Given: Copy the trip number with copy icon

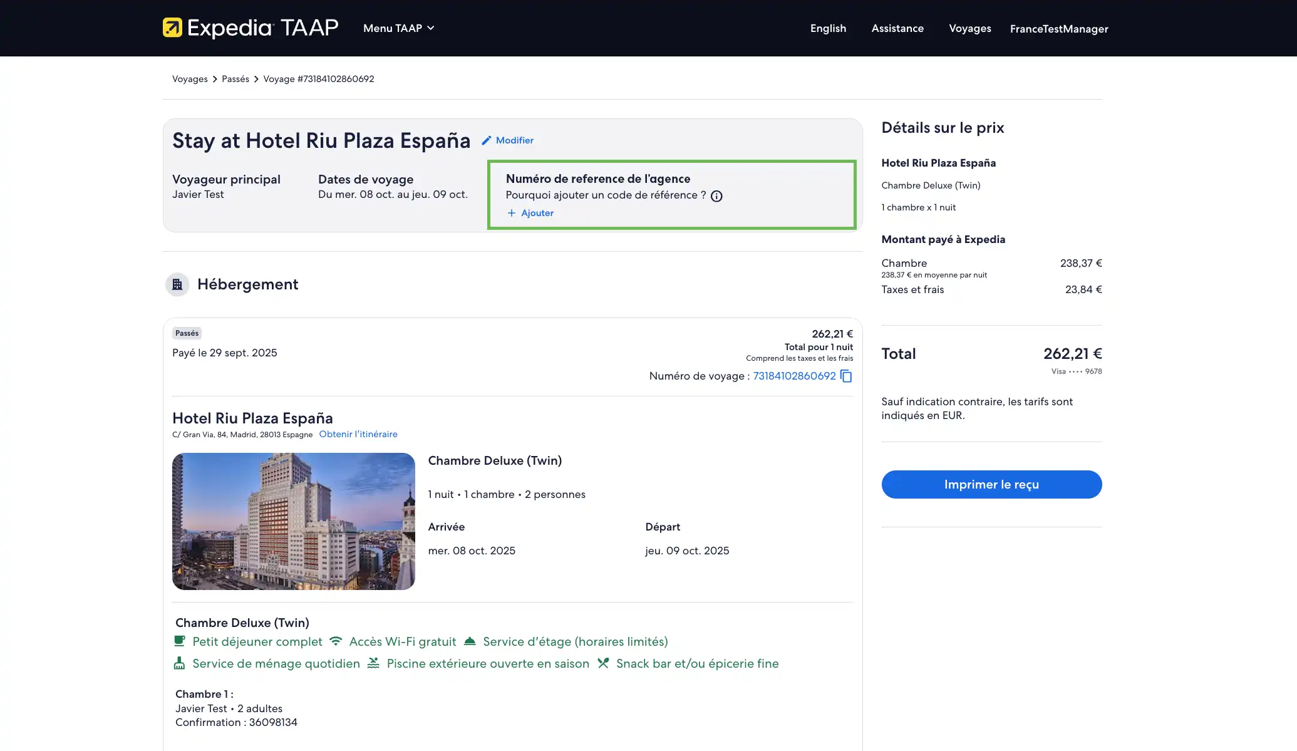Looking at the screenshot, I should (x=846, y=376).
